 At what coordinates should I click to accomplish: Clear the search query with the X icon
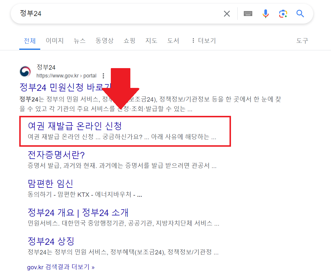227,13
